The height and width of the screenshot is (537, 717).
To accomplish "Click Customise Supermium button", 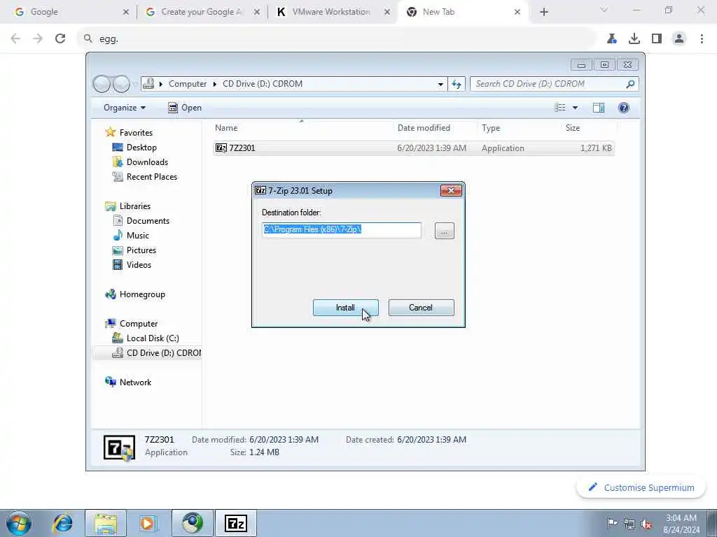I will click(x=641, y=487).
